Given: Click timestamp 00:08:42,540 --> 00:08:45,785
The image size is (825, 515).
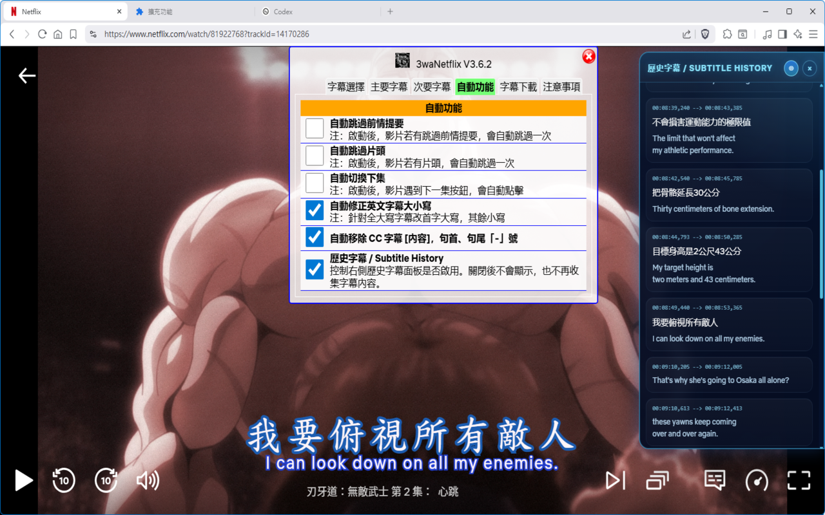Looking at the screenshot, I should 697,178.
